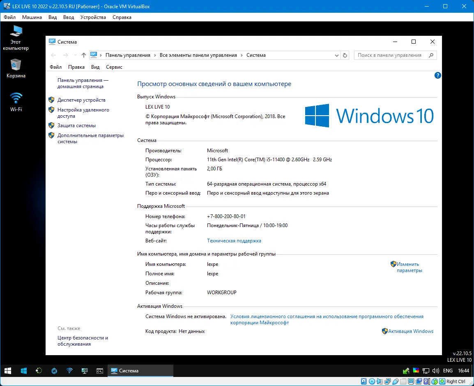
Task: Open Защита системы link
Action: pyautogui.click(x=76, y=126)
